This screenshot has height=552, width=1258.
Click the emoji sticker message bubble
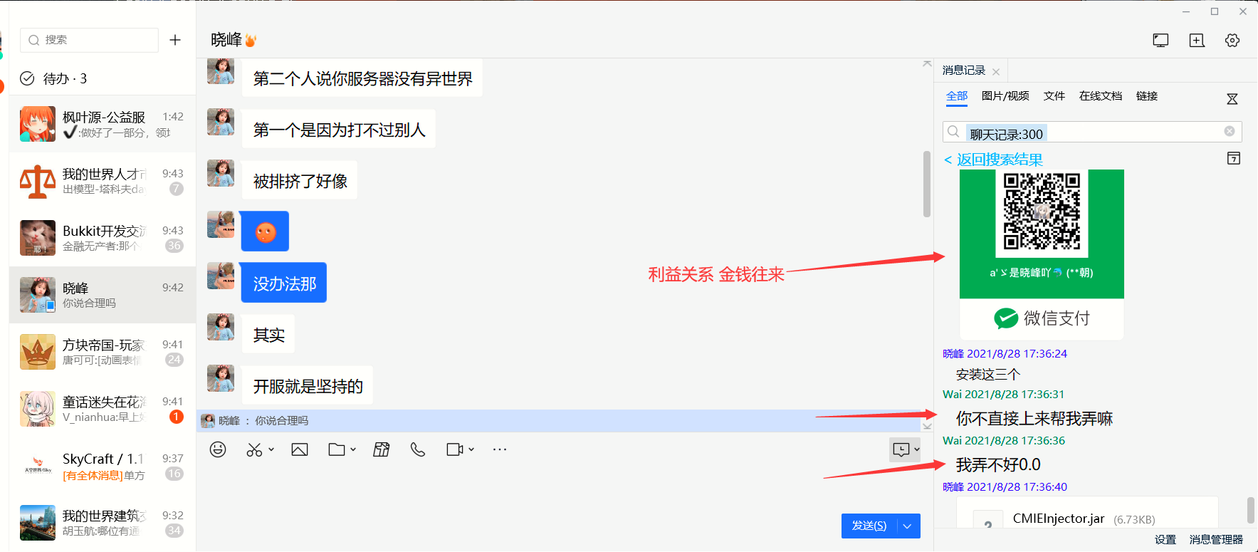coord(265,231)
